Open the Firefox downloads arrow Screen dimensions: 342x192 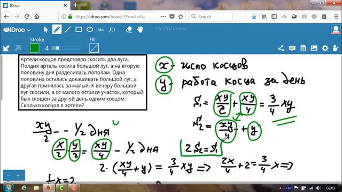[254, 17]
